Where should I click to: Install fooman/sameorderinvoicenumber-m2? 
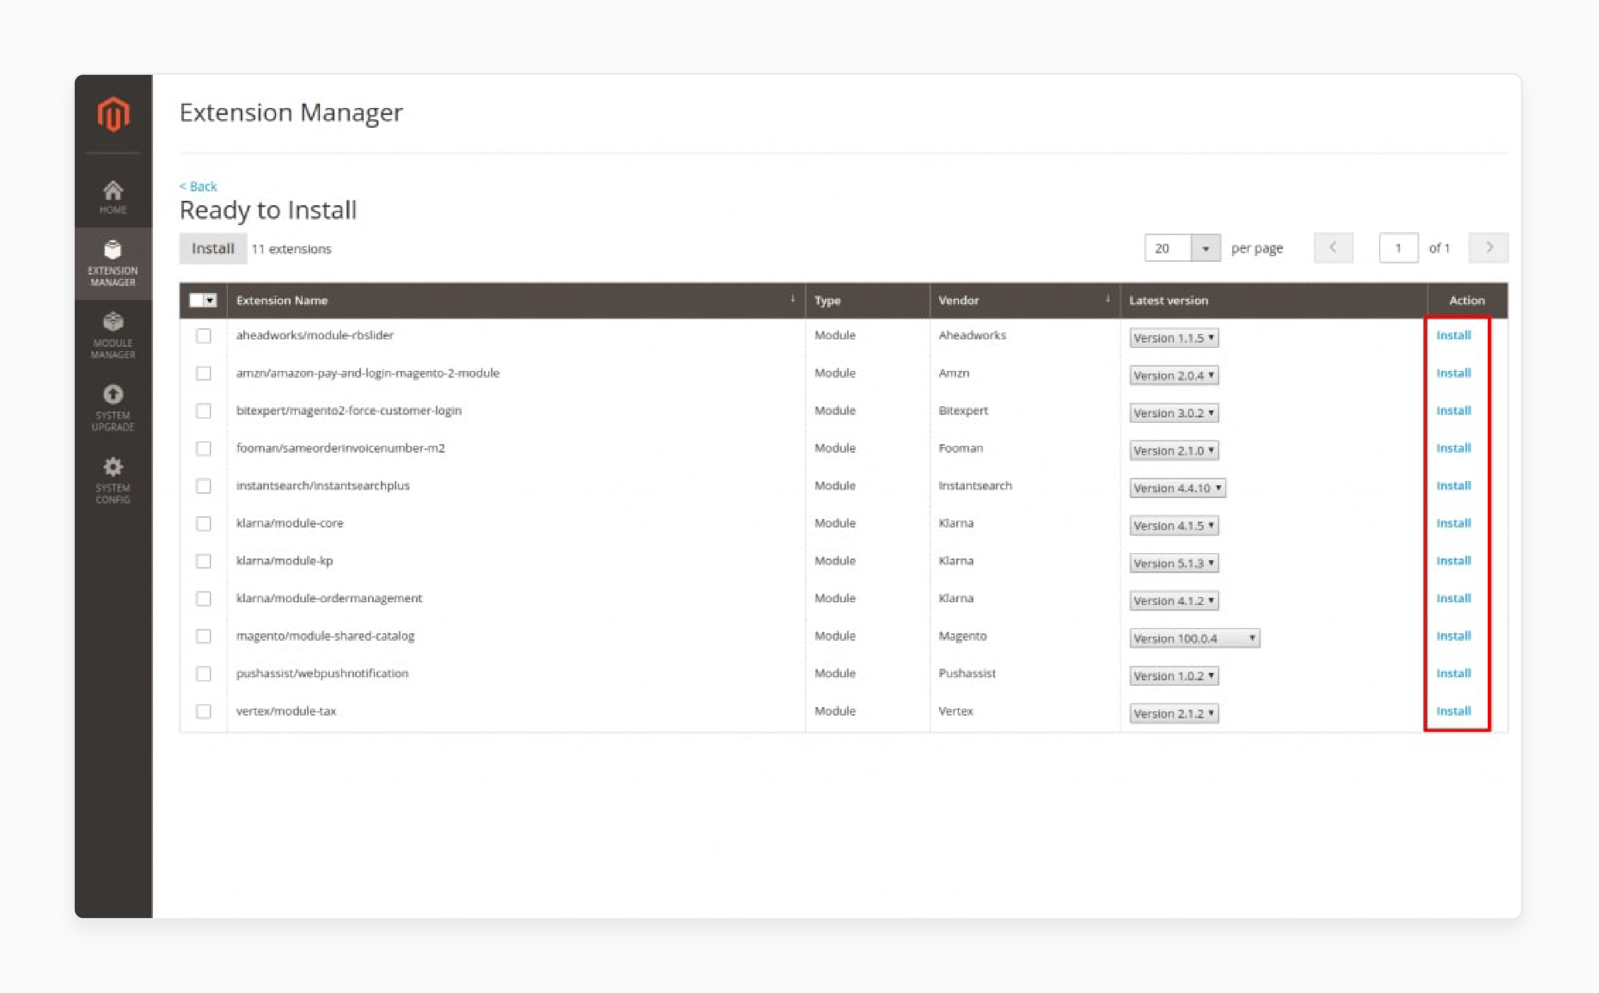[1453, 448]
